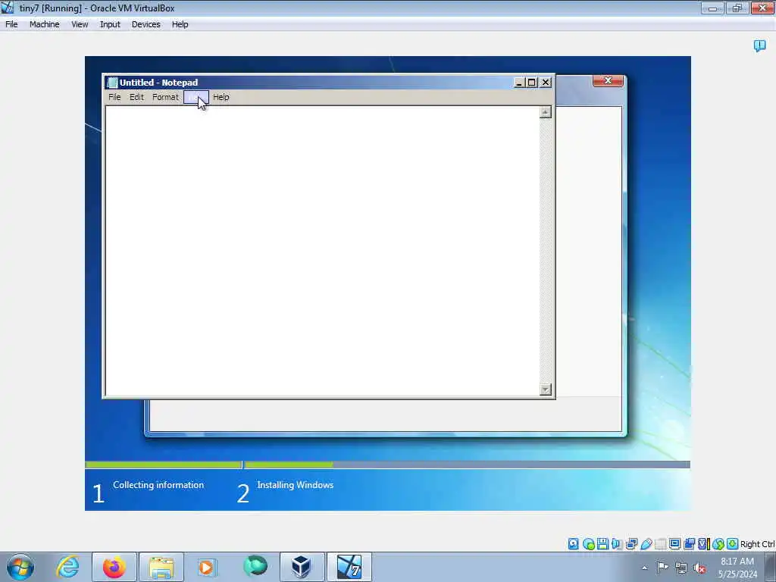Viewport: 776px width, 582px height.
Task: Open the VirtualBox notification center icon
Action: [759, 45]
